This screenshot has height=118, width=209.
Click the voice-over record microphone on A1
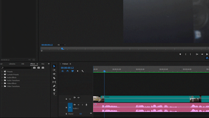[x=86, y=105]
